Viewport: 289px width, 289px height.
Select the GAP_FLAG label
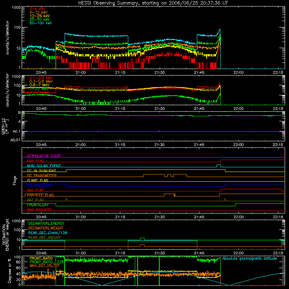point(35,161)
